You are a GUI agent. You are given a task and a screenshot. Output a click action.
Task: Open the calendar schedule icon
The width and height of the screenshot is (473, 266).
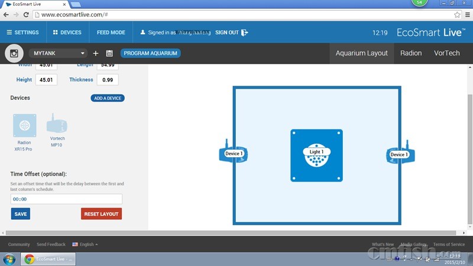tap(109, 53)
